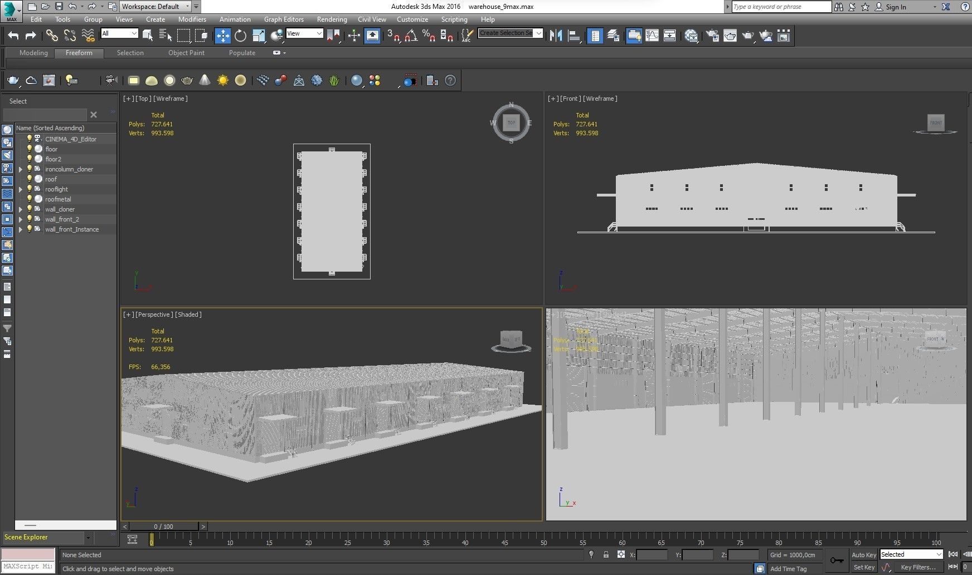Open the Curve Editor
This screenshot has height=575, width=972.
pos(652,36)
